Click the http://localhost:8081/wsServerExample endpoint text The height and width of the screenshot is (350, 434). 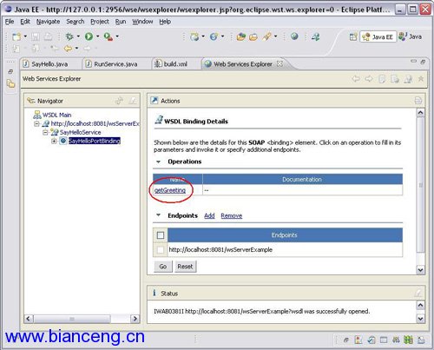[220, 249]
